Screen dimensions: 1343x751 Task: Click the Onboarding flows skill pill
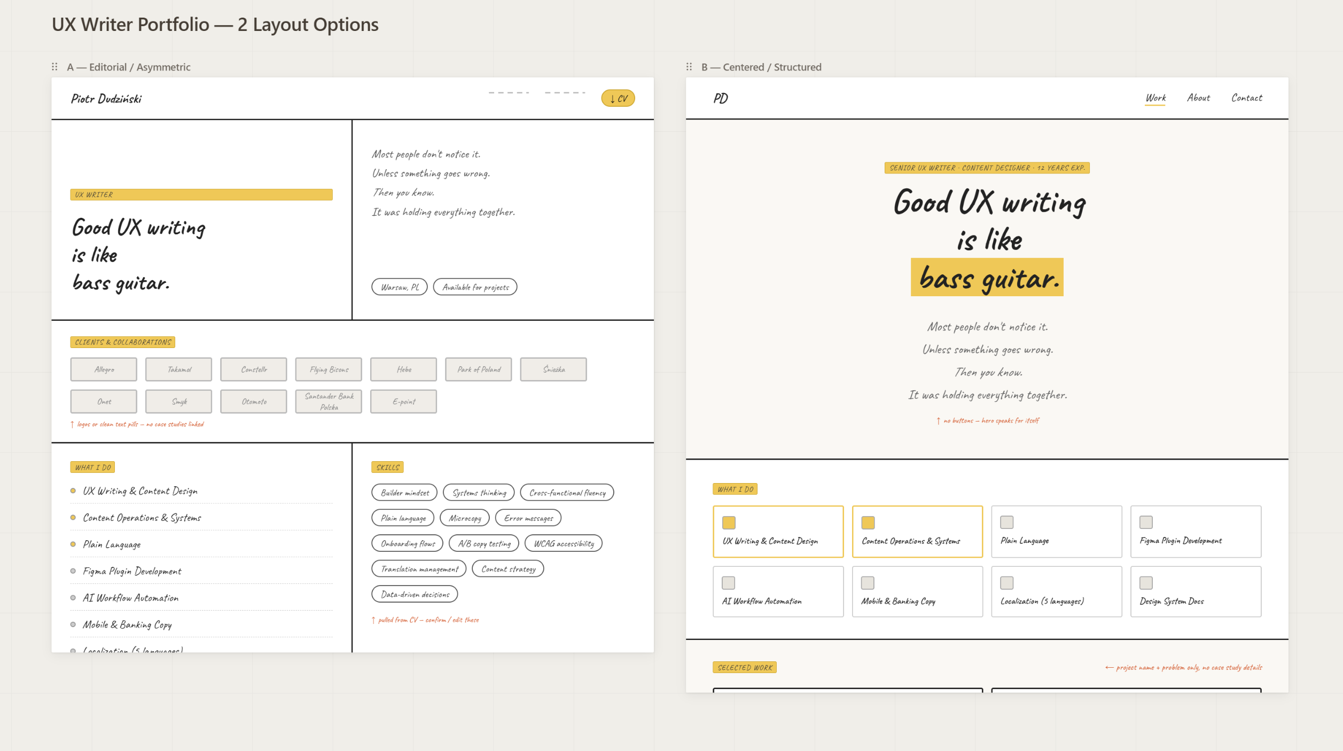[408, 543]
